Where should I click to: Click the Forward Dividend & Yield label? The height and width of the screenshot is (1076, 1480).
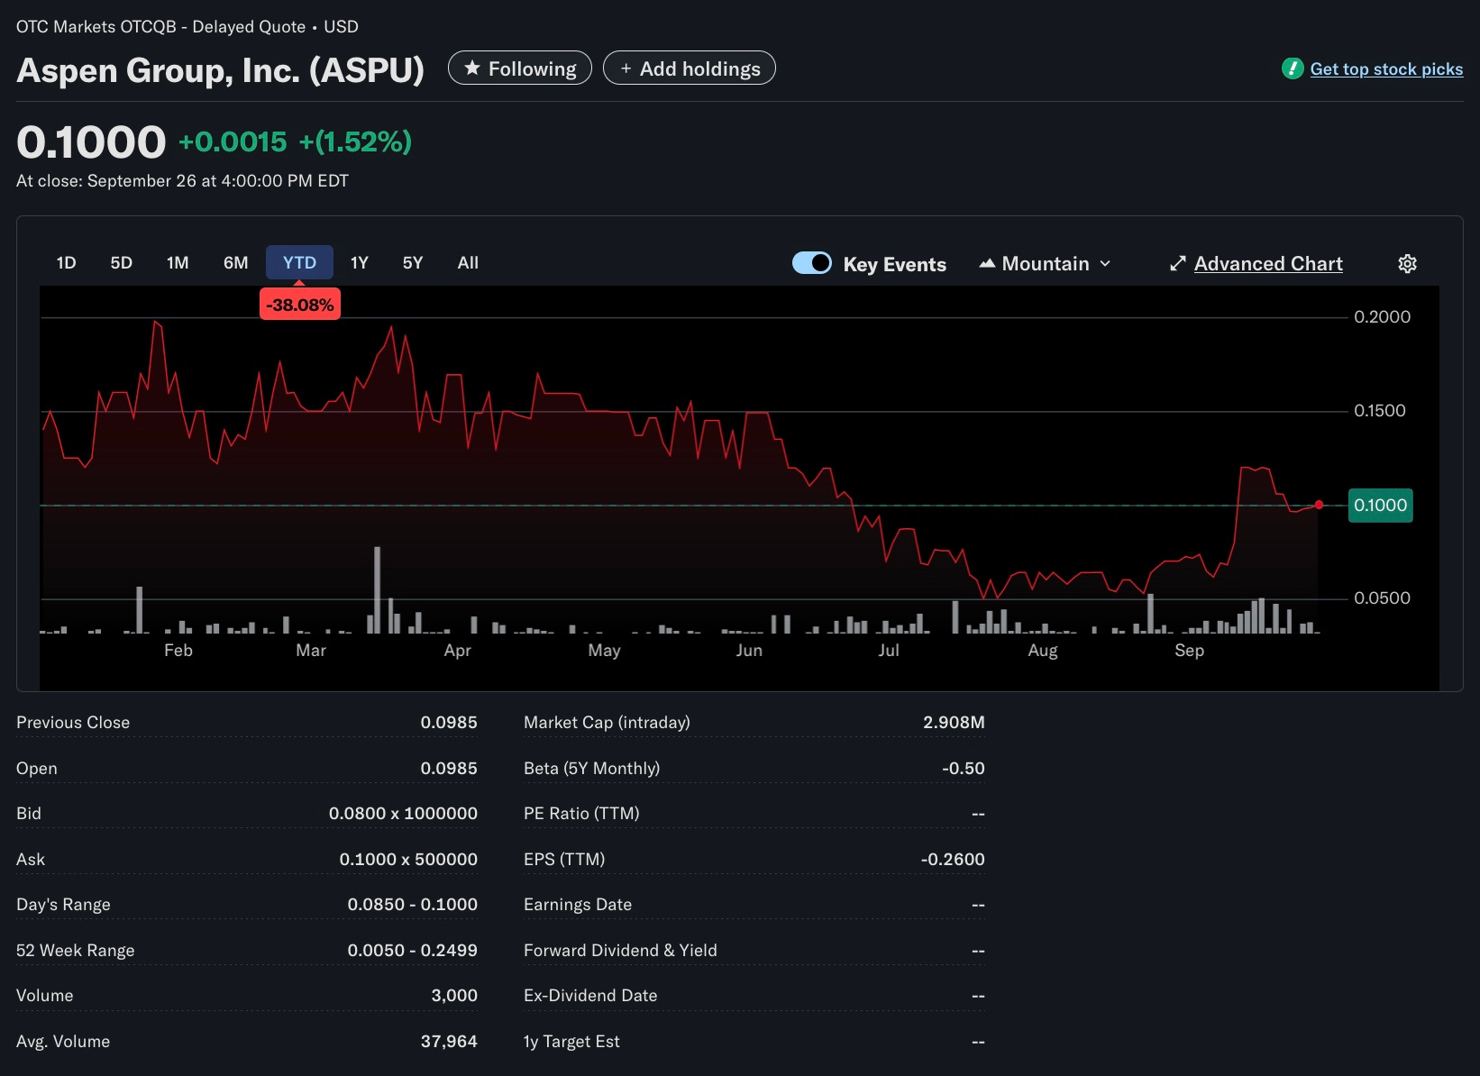[620, 950]
